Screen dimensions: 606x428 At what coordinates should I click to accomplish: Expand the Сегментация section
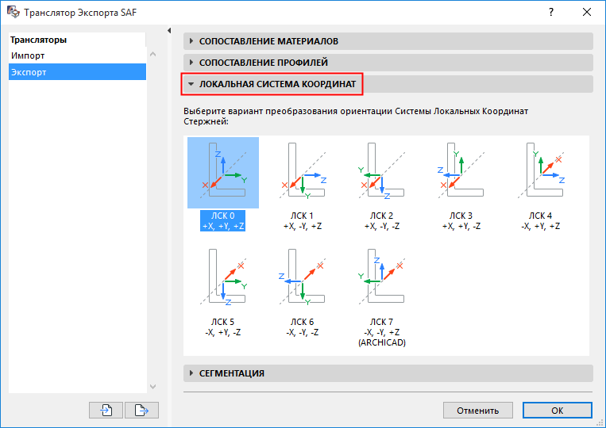(x=388, y=373)
